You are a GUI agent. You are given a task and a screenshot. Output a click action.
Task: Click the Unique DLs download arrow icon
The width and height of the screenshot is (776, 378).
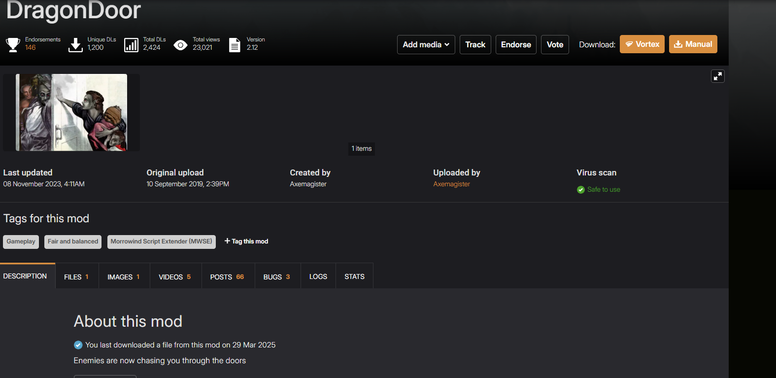(75, 45)
